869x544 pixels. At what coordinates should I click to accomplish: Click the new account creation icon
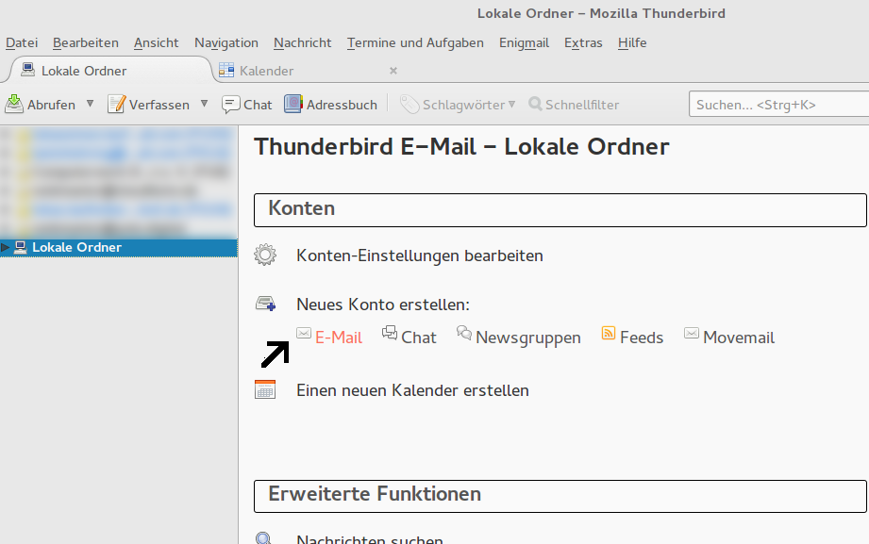(x=264, y=304)
